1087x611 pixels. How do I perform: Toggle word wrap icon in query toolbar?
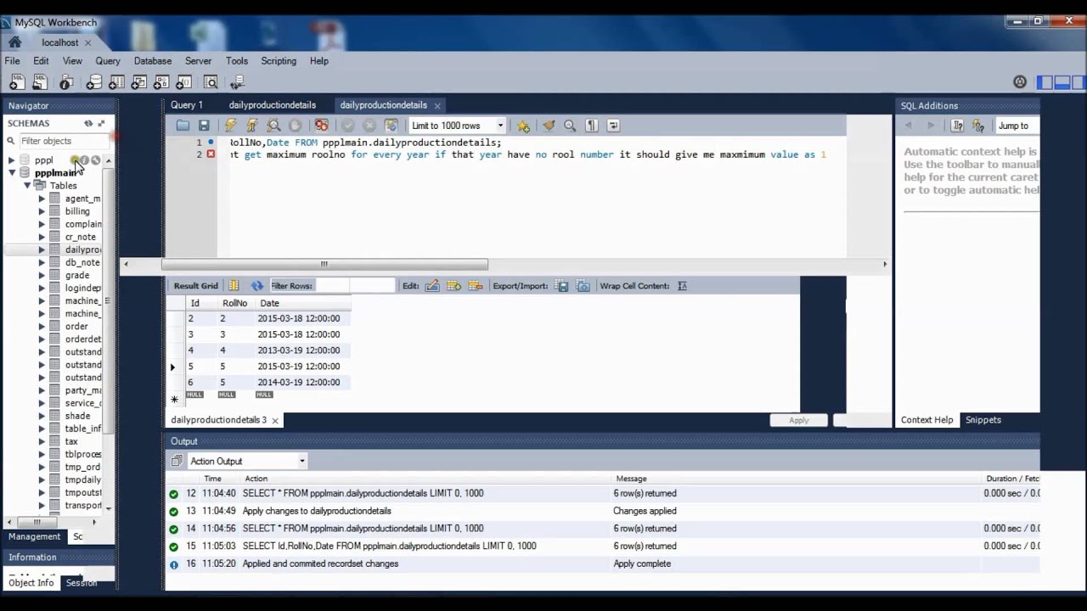613,126
